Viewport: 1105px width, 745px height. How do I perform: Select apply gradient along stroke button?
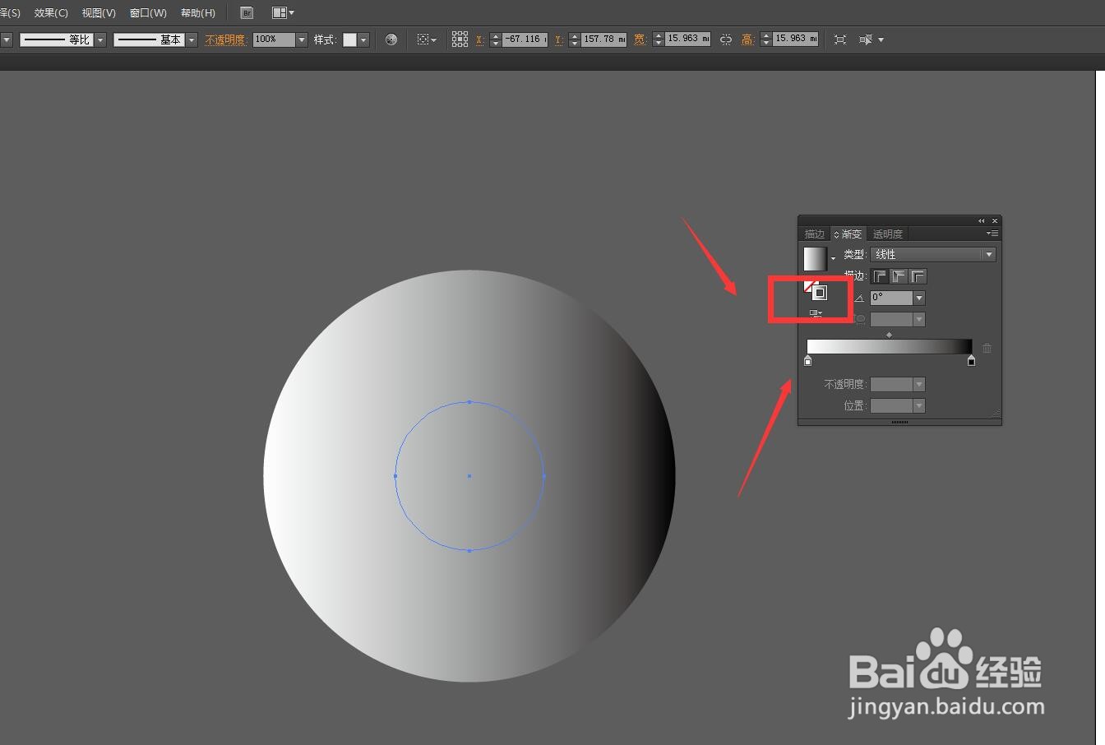899,277
